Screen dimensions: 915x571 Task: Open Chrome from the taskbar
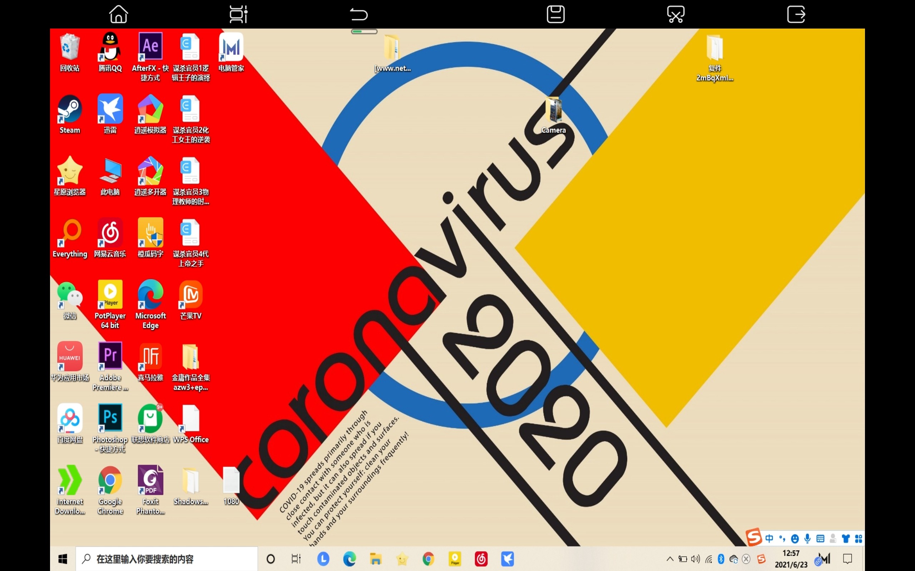point(429,559)
